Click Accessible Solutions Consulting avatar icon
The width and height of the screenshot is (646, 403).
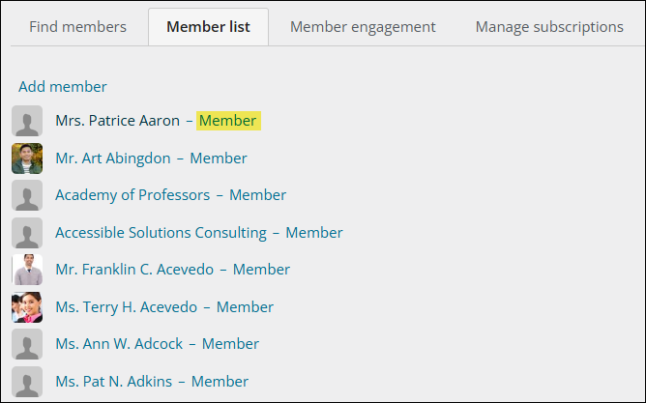[x=27, y=233]
